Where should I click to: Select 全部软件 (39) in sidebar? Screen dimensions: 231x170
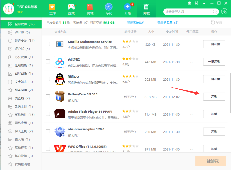(21, 24)
